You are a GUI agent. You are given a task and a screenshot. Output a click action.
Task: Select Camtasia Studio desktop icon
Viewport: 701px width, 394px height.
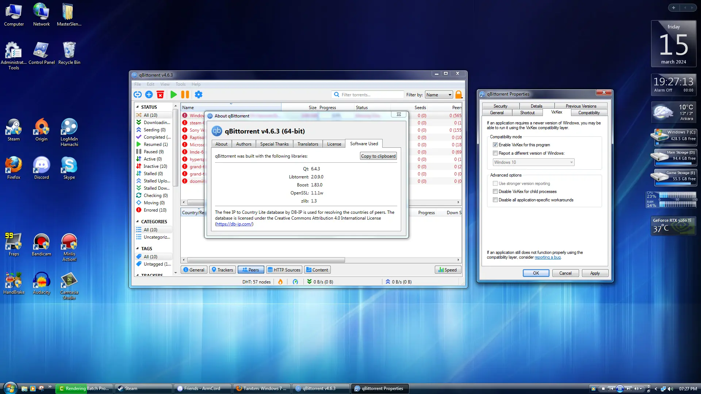tap(69, 286)
